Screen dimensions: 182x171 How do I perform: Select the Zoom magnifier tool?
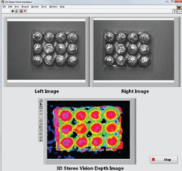pos(40,101)
